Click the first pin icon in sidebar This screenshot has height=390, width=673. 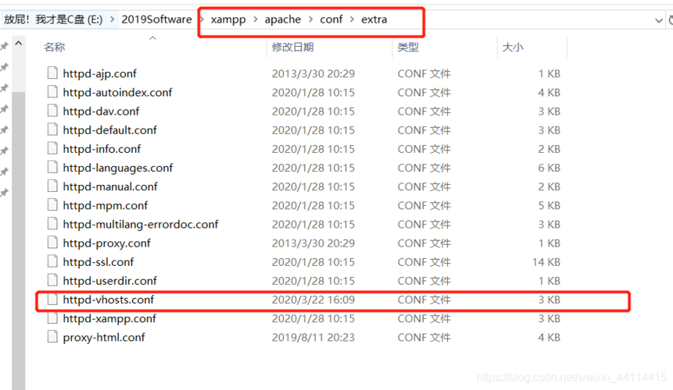[5, 47]
